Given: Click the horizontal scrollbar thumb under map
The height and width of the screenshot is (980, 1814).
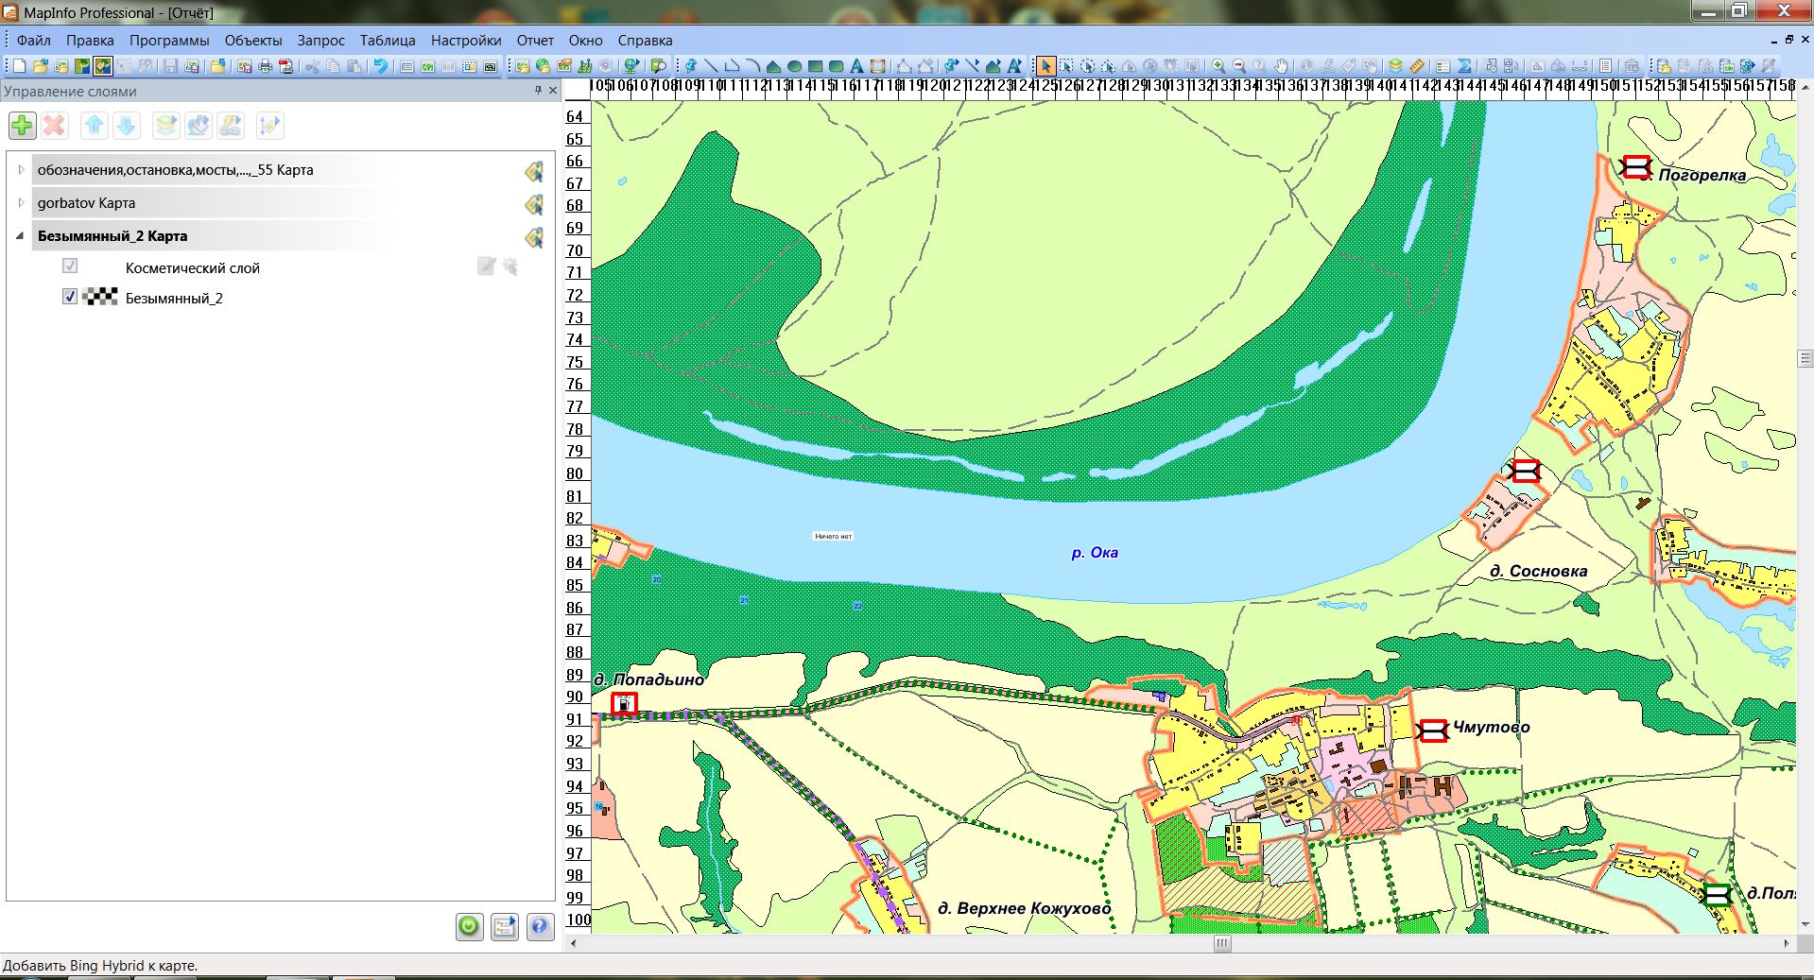Looking at the screenshot, I should coord(1222,943).
